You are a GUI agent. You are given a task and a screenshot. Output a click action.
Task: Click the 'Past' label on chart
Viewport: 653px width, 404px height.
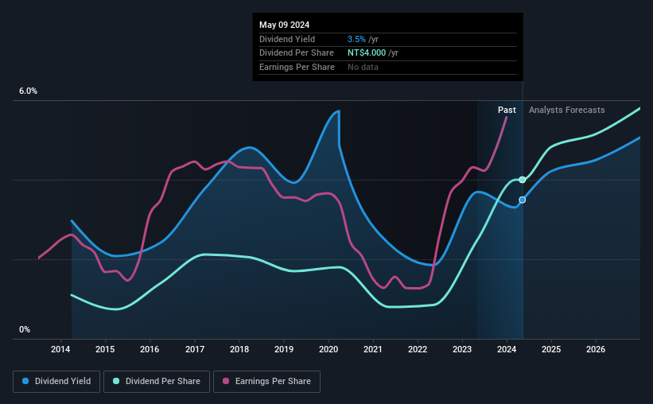coord(507,110)
